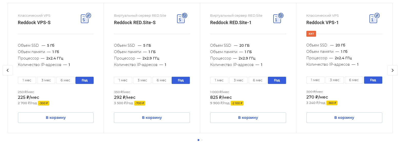Click Процессор 2x2.9 ГГц in RED.Site-S card
Screen dimensions: 400x144
point(137,58)
